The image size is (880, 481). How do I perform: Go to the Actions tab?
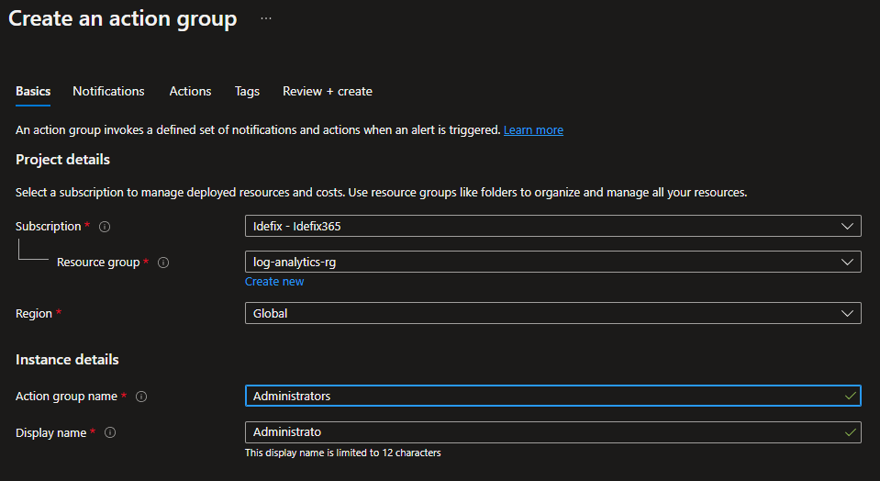(190, 92)
